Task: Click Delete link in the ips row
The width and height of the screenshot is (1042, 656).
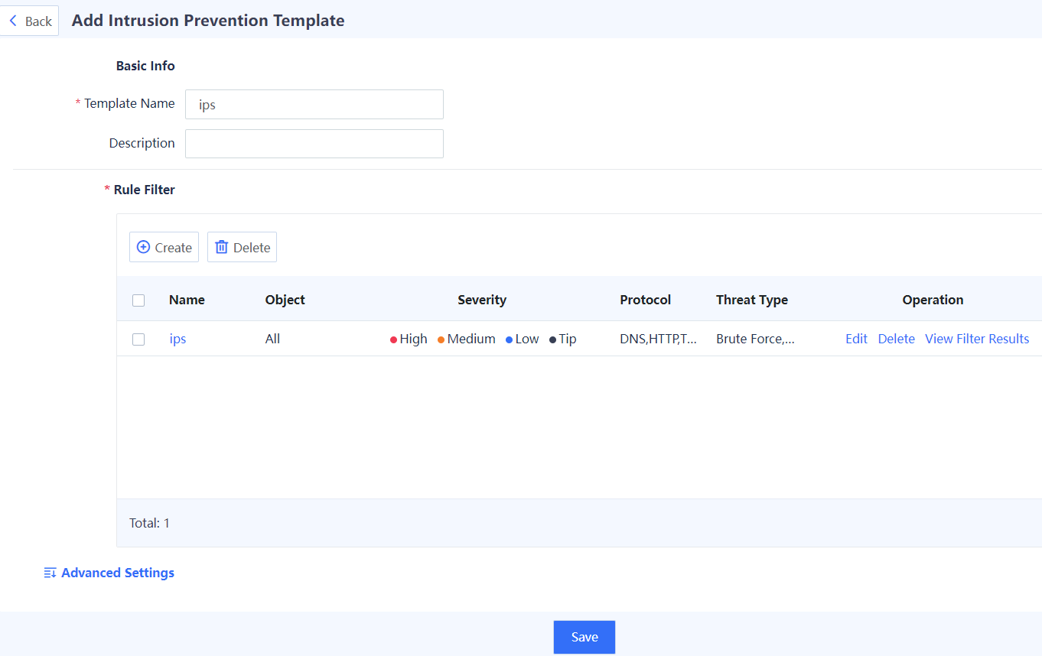Action: pyautogui.click(x=896, y=339)
